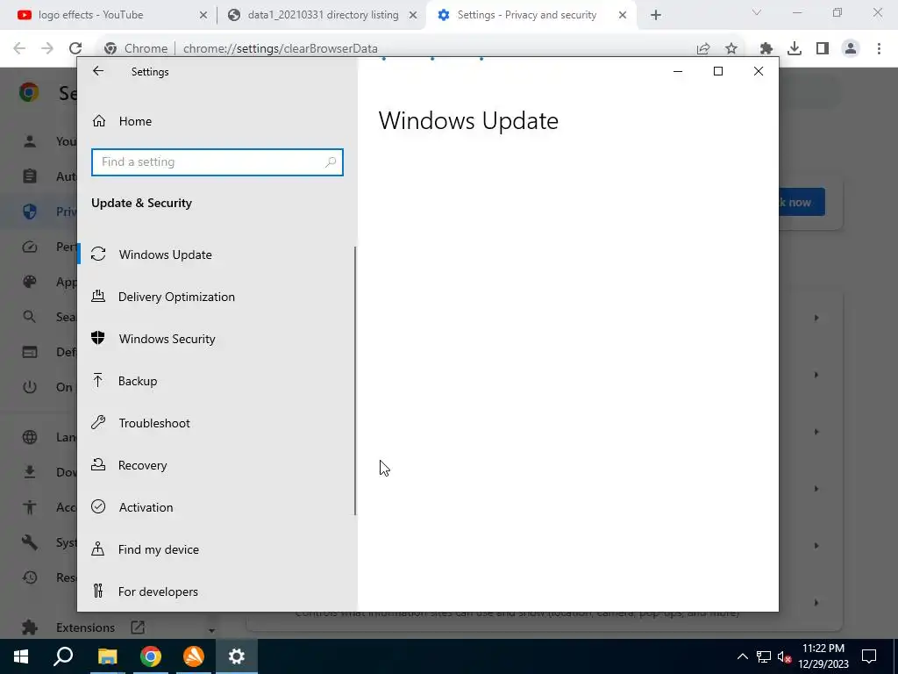Open Chrome tab search dropdown
This screenshot has height=674, width=898.
757,12
